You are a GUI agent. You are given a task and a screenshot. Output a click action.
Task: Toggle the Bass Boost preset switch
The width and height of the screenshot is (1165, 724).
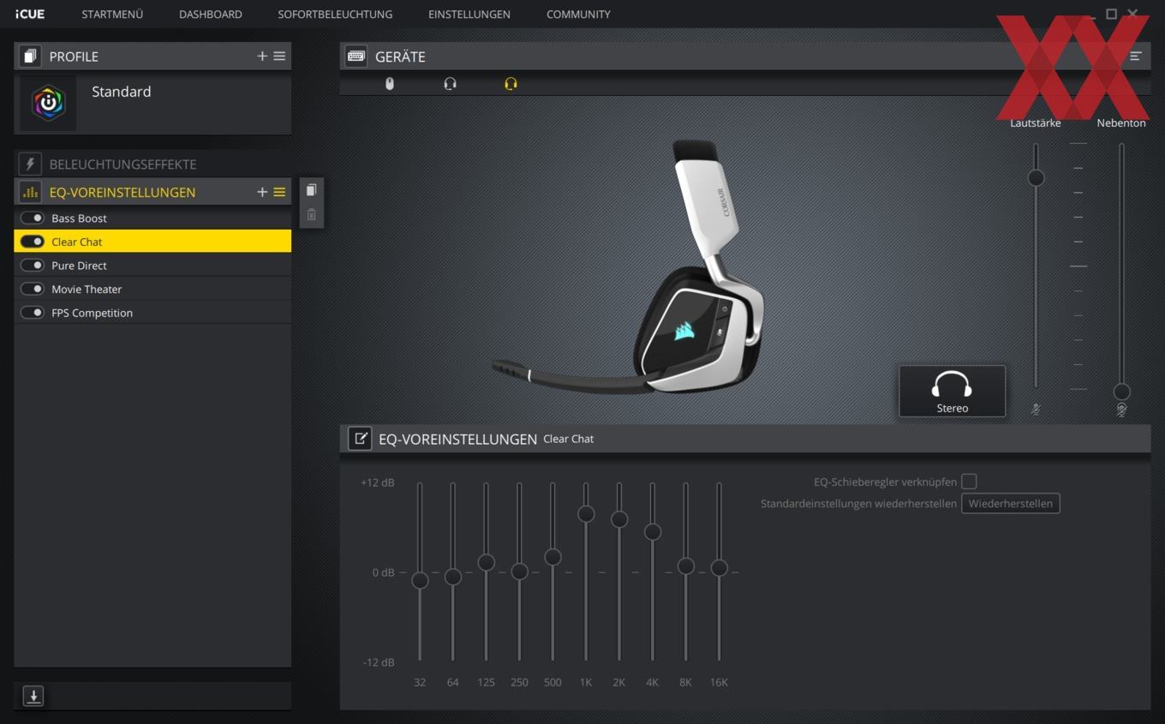(x=33, y=218)
